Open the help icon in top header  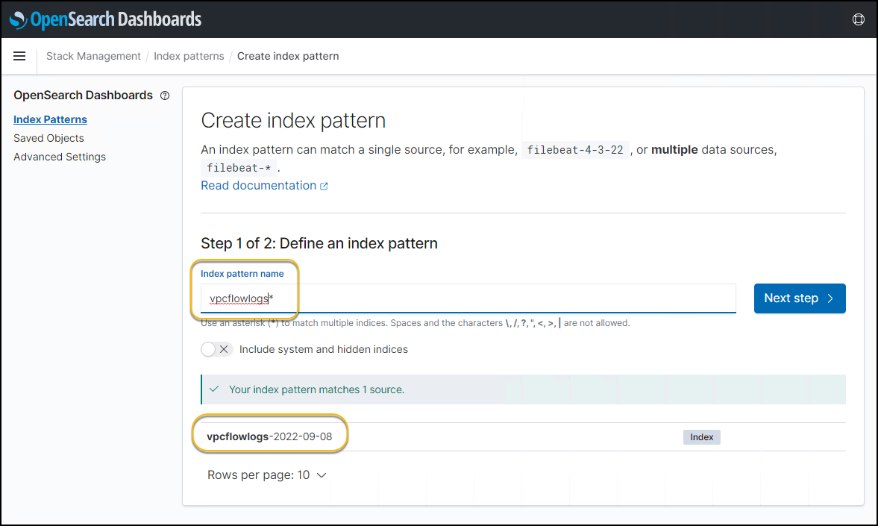858,19
